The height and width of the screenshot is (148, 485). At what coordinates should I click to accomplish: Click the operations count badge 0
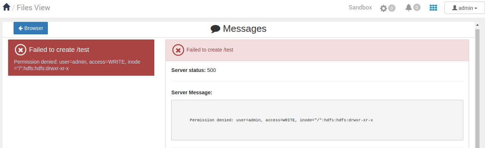click(x=392, y=8)
